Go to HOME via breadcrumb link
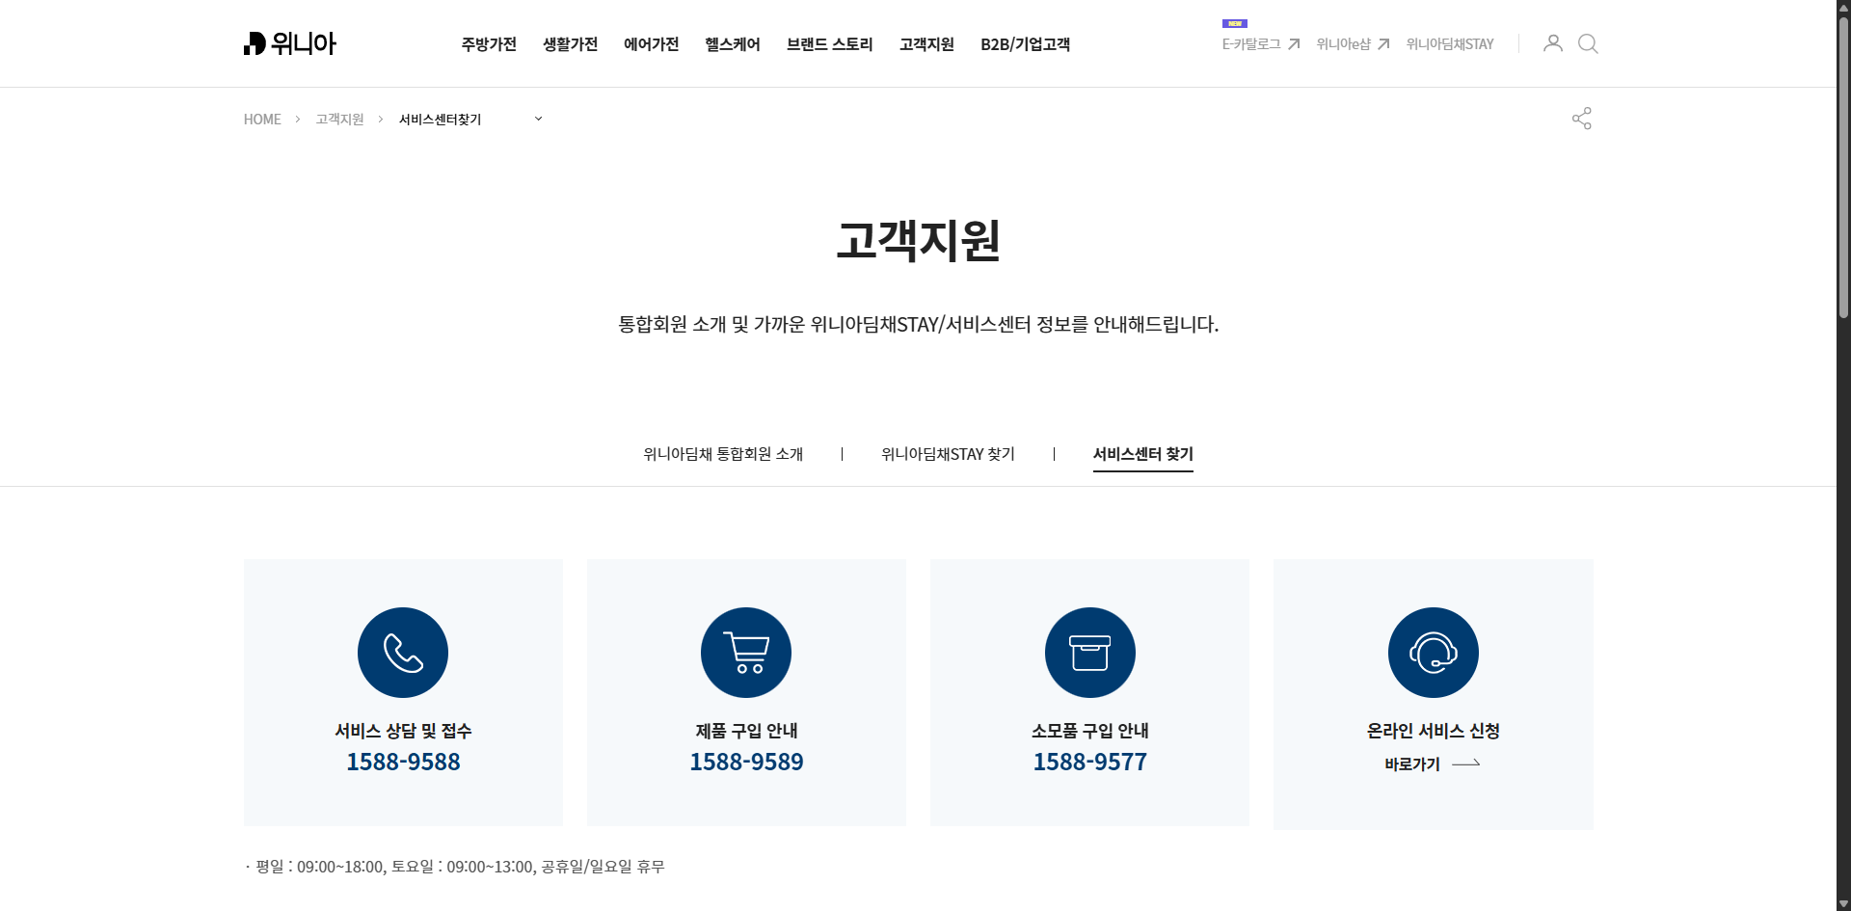The image size is (1851, 911). (261, 119)
